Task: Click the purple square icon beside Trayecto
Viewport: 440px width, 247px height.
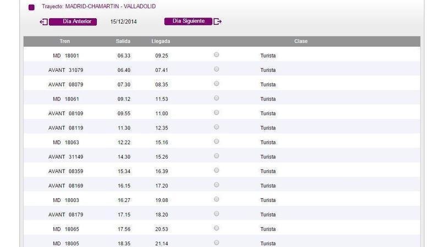Action: (x=31, y=7)
